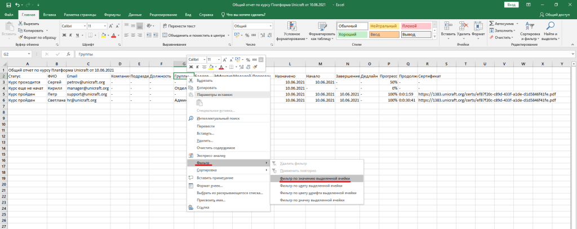Select Фильтр по значению выделенной ячейки
The width and height of the screenshot is (577, 229).
coord(317,178)
